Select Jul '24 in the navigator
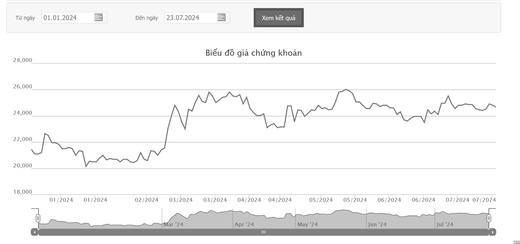Viewport: 520px width, 244px height. [x=445, y=225]
